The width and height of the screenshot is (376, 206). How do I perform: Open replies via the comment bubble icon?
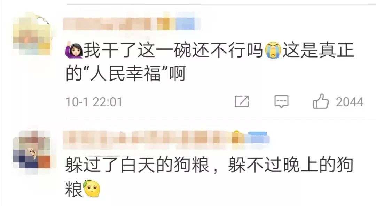click(x=281, y=101)
